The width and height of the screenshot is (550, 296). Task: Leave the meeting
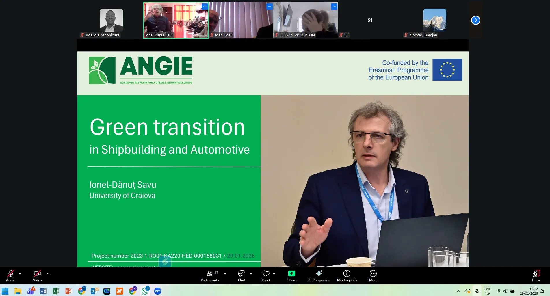coord(536,276)
